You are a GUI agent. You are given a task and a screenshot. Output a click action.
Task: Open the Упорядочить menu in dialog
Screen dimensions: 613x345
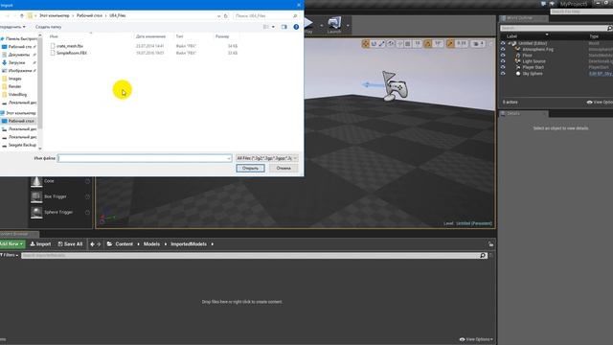pos(12,27)
